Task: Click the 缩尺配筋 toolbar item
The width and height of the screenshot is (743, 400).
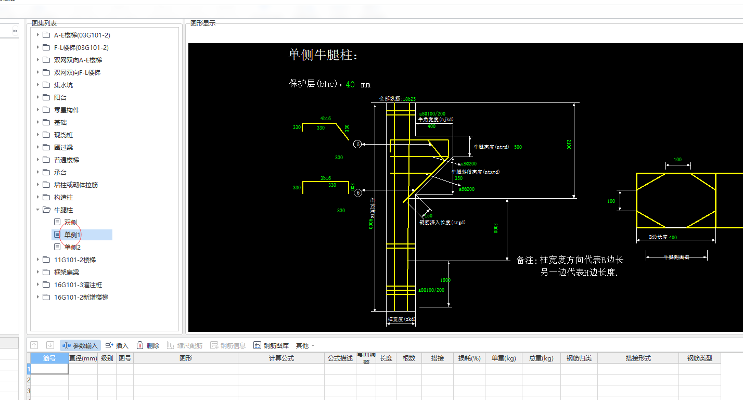Action: (x=185, y=345)
